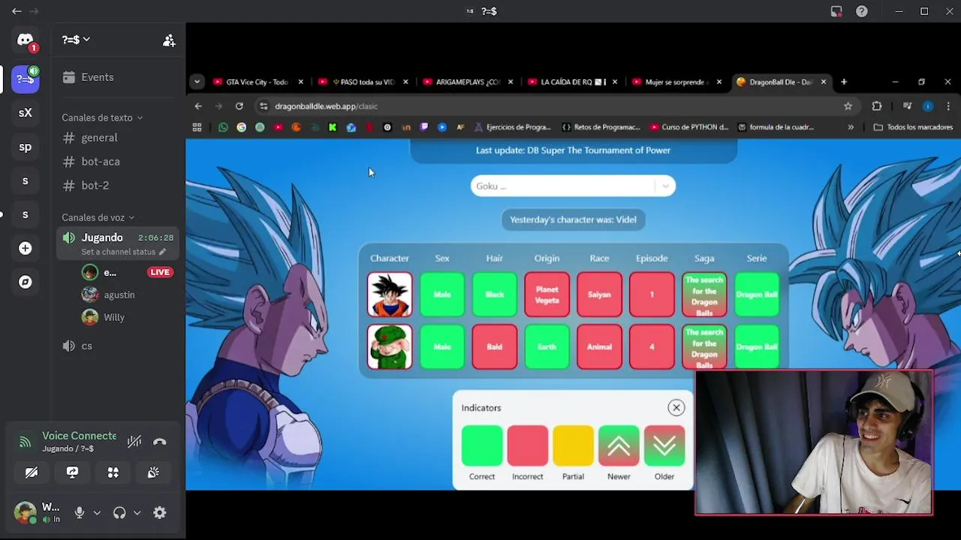The width and height of the screenshot is (961, 540).
Task: Open the browser extensions puzzle icon
Action: click(877, 106)
